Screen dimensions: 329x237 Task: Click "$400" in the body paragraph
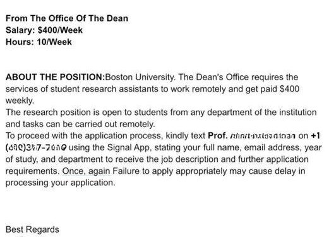tap(289, 89)
